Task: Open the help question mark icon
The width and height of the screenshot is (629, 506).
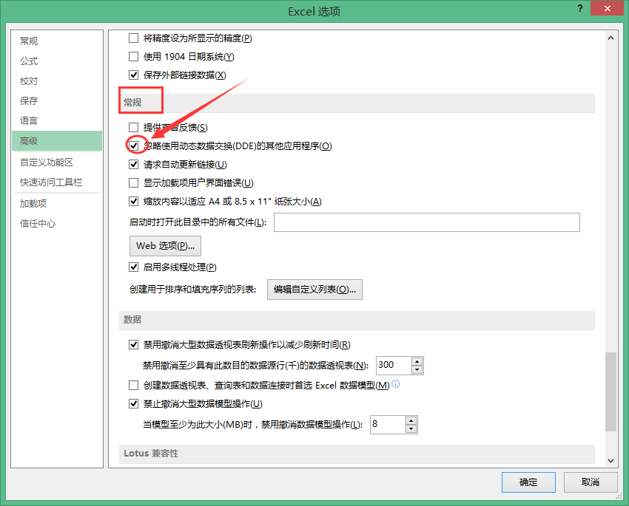Action: [x=579, y=8]
